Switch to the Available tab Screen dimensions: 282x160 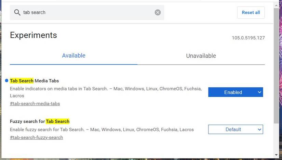[x=73, y=56]
